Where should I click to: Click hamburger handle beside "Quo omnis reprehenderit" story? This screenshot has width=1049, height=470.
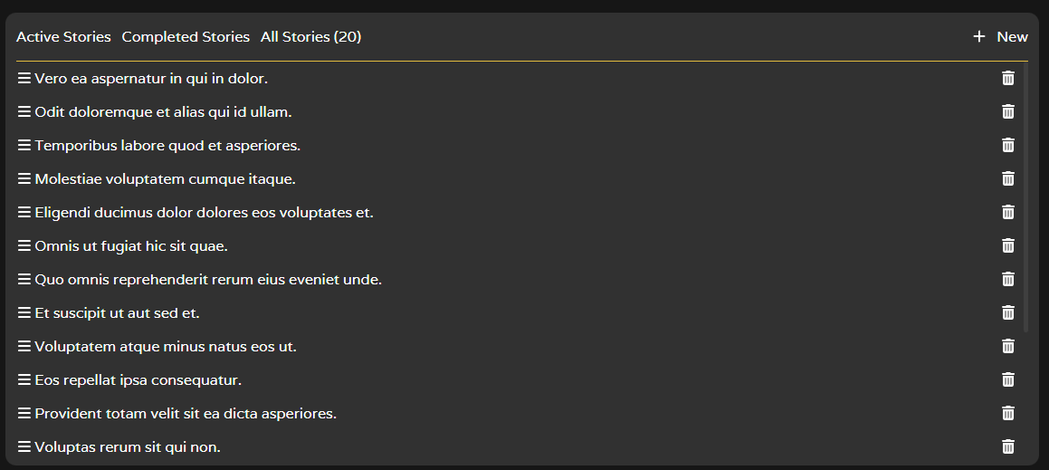click(24, 279)
